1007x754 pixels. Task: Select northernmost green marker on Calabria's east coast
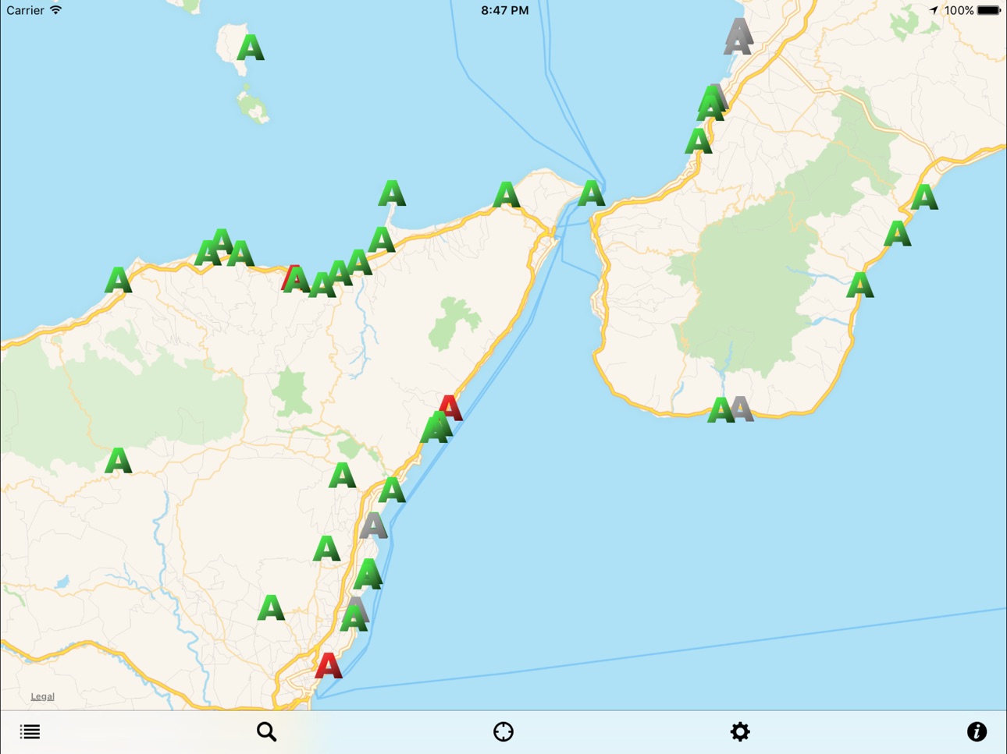pyautogui.click(x=925, y=197)
